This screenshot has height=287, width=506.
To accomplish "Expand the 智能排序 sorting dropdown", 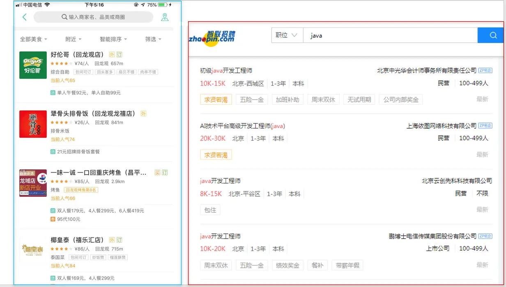I will (113, 39).
